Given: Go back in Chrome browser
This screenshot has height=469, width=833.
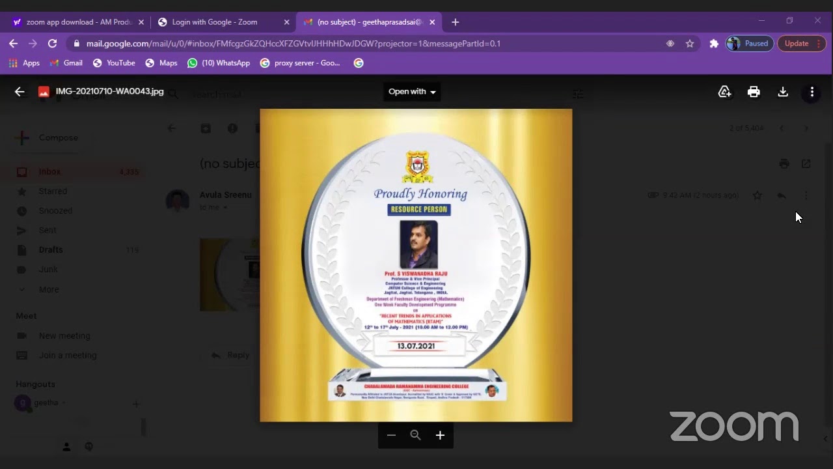Looking at the screenshot, I should pos(14,44).
